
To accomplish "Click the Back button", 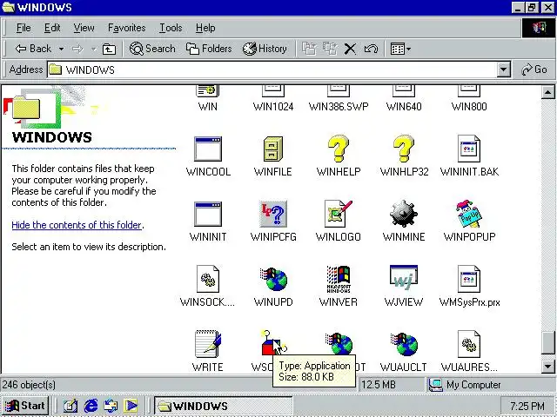I will [x=33, y=49].
